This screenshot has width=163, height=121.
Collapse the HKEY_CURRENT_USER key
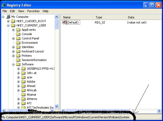click(8, 25)
